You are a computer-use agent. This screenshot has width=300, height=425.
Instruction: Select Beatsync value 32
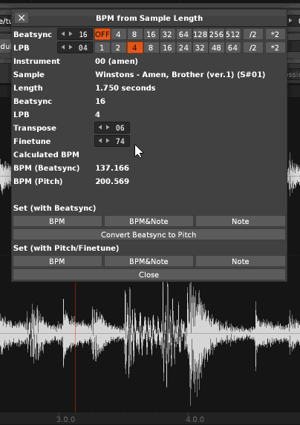[167, 34]
